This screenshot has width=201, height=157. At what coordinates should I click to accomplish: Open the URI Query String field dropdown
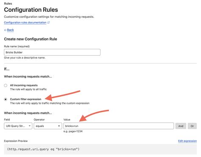point(18,126)
